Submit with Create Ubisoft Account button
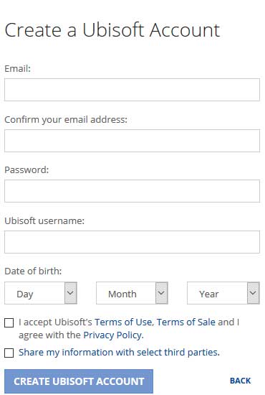The height and width of the screenshot is (395, 265). [x=79, y=381]
